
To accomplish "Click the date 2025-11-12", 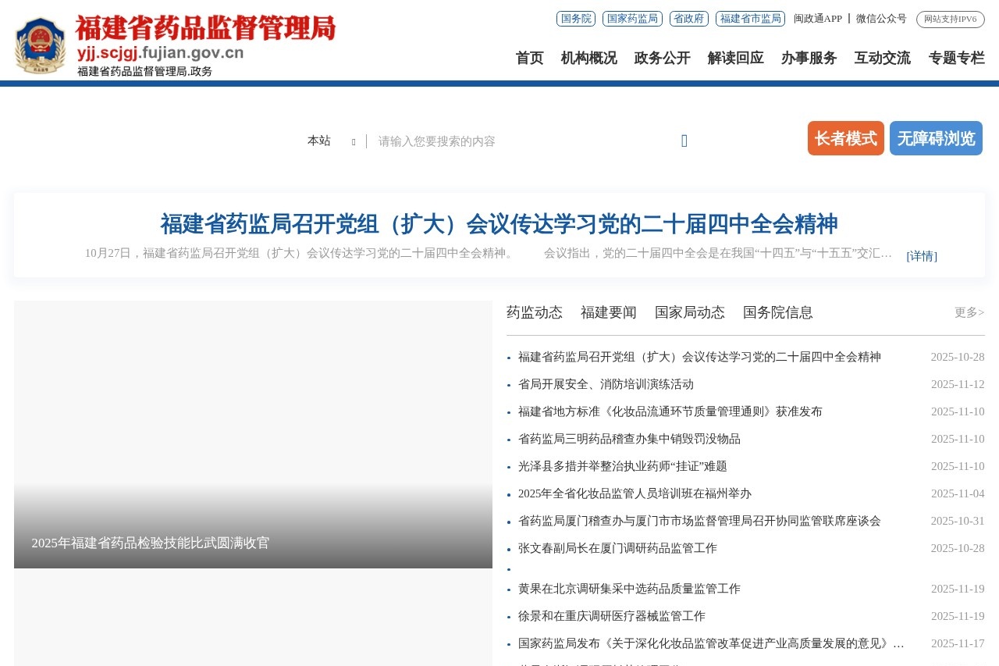I will pos(958,384).
